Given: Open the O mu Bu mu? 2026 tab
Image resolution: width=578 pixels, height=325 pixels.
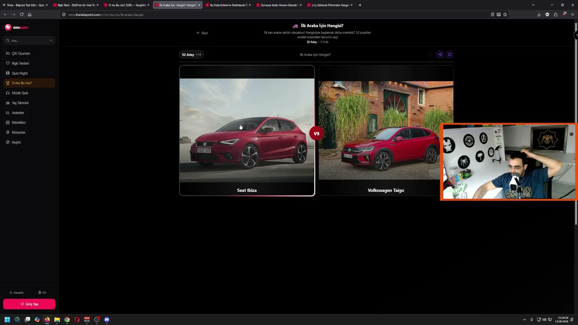Looking at the screenshot, I should [x=126, y=5].
